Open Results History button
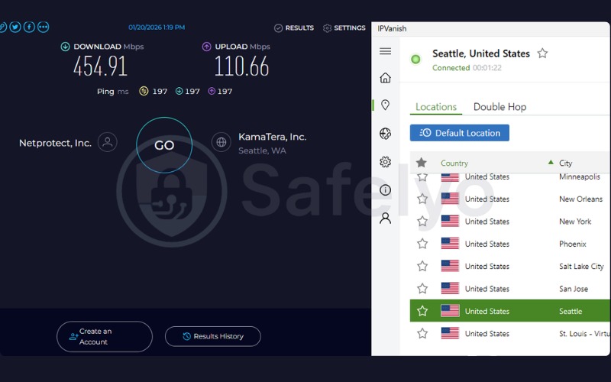Screen dimensions: 611x382 [213, 336]
